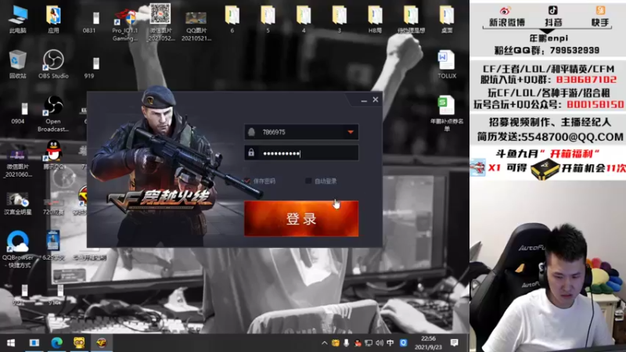Open Task View on the taskbar
Viewport: 626px width, 352px height.
[34, 343]
